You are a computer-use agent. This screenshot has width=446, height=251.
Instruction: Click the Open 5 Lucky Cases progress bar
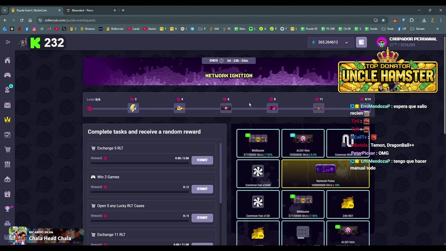(x=140, y=220)
